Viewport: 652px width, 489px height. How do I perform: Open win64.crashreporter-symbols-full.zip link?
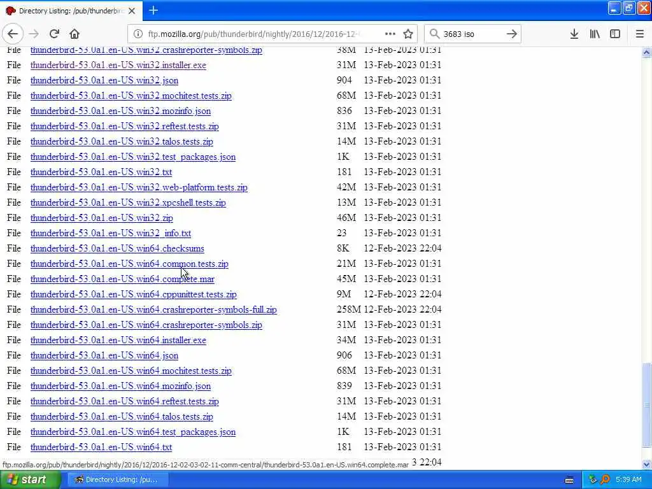[x=153, y=310]
